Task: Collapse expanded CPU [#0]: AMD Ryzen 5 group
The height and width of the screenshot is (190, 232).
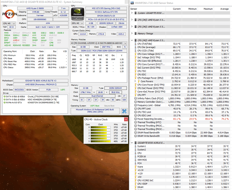Action: [132, 40]
